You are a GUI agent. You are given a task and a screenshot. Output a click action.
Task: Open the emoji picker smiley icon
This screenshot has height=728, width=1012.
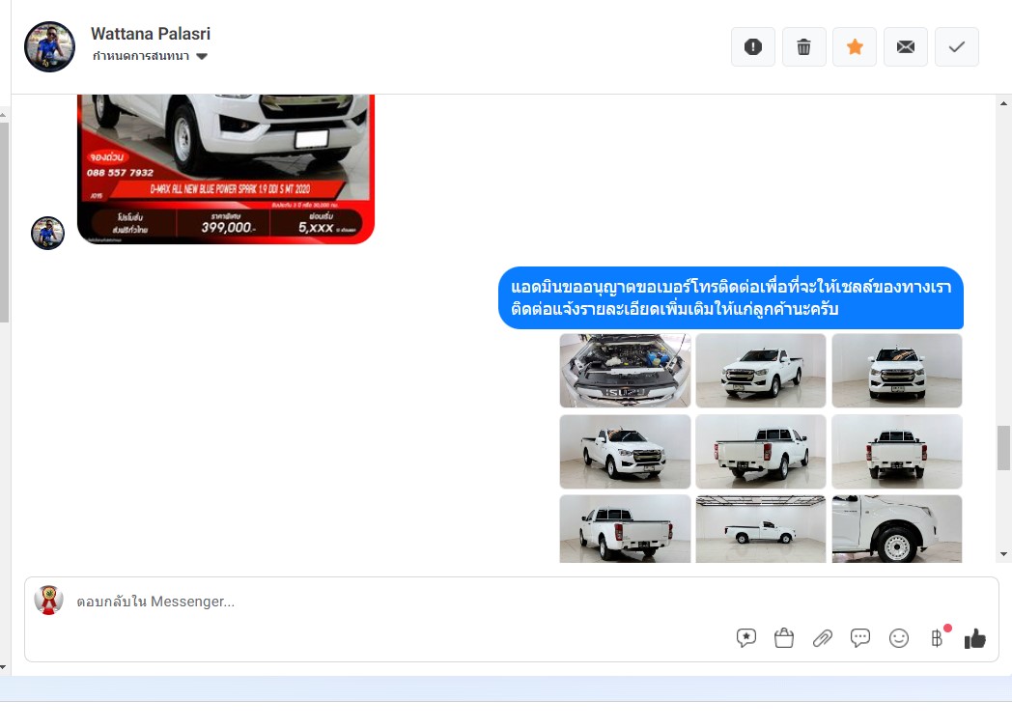[x=899, y=638]
